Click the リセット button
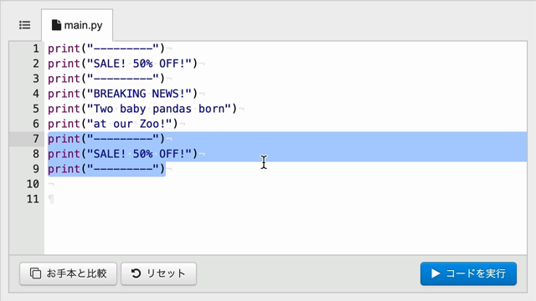536x301 pixels. pos(158,273)
